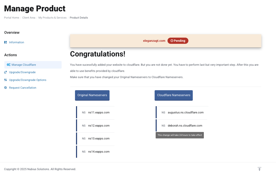The width and height of the screenshot is (276, 183).
Task: Navigate to Client Area breadcrumb
Action: [x=29, y=18]
